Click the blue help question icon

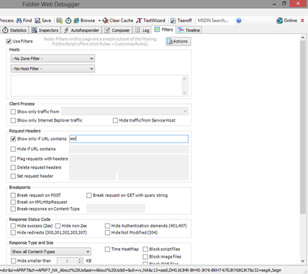pyautogui.click(x=239, y=20)
